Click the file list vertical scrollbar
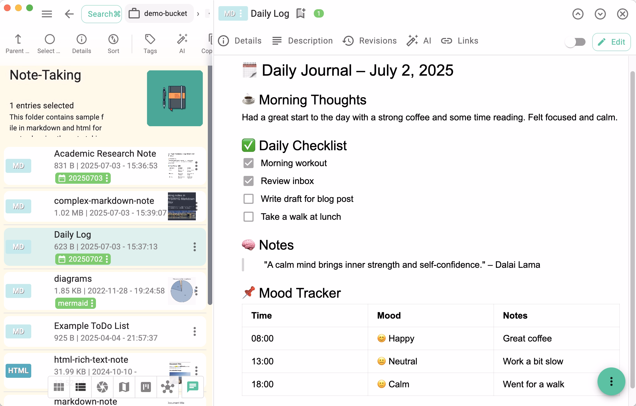The width and height of the screenshot is (636, 406). 210,184
